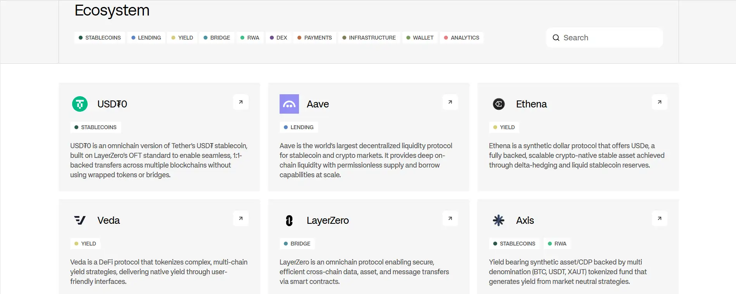This screenshot has height=294, width=736.
Task: Click the LayerZero logo icon
Action: (x=289, y=220)
